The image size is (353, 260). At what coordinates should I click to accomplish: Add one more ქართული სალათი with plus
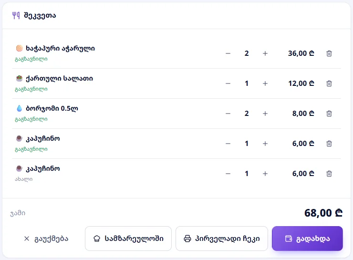[265, 83]
